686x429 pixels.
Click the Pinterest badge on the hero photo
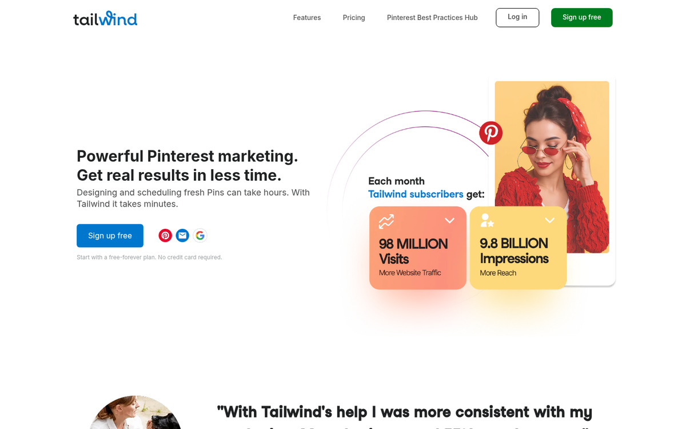click(x=490, y=133)
